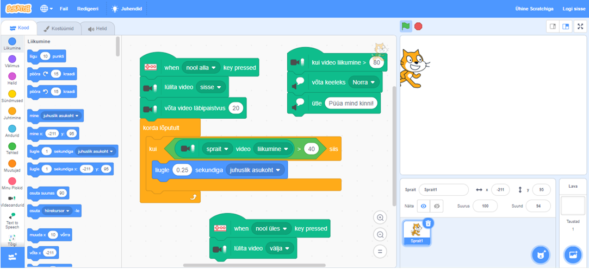Viewport: 589px width, 269px height.
Task: Open the Fail menu
Action: point(64,9)
